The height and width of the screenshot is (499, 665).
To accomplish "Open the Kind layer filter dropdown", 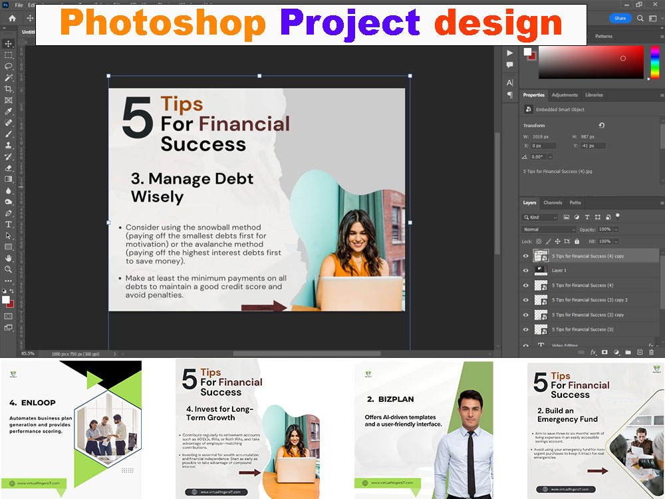I will click(x=540, y=218).
